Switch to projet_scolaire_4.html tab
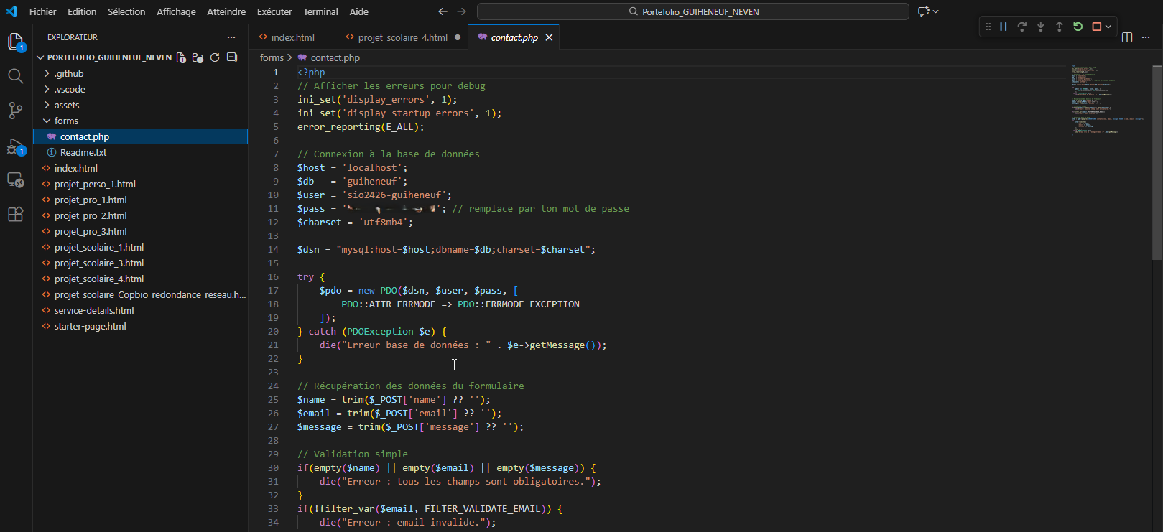The width and height of the screenshot is (1163, 532). (402, 37)
